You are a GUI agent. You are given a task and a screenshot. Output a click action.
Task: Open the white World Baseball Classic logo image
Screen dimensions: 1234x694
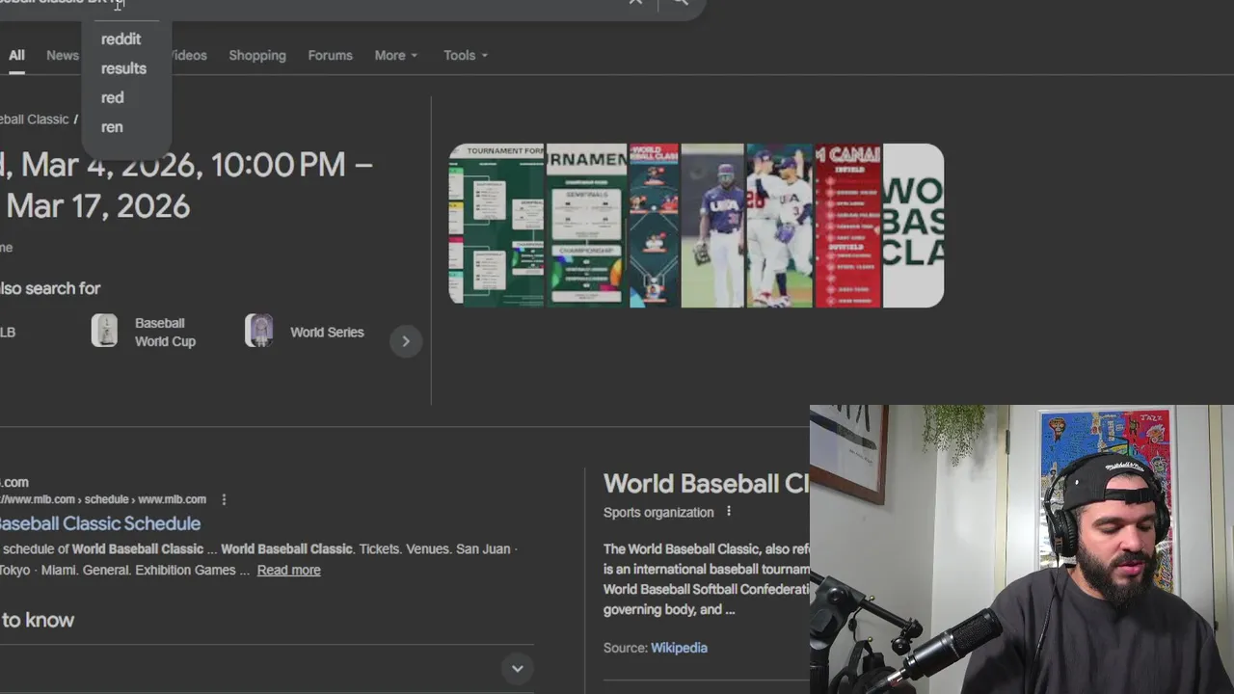[x=913, y=226]
